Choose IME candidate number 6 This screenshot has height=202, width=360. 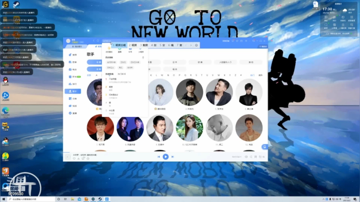point(171,45)
